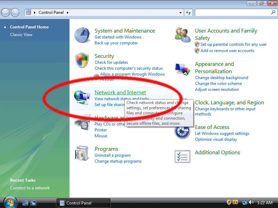Click Get started with Windows
Viewport: 278px width, 208px height.
point(118,37)
